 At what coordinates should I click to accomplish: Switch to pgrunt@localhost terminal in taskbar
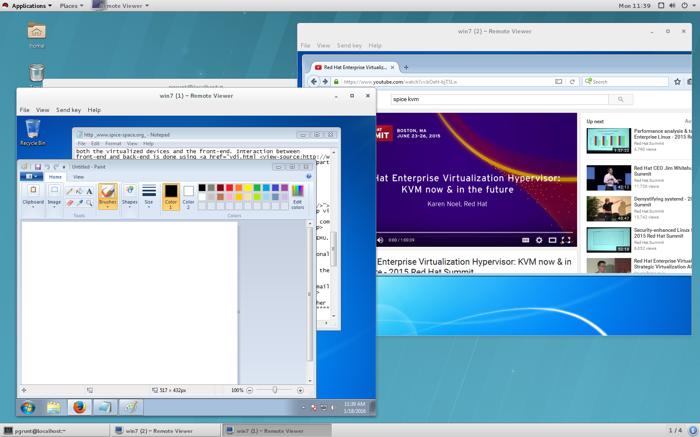click(55, 431)
